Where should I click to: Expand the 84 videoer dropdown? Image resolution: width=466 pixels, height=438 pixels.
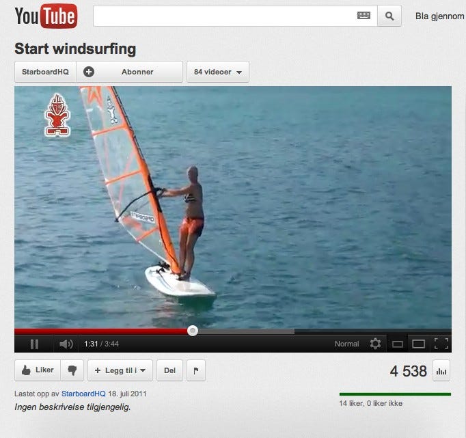(x=218, y=72)
